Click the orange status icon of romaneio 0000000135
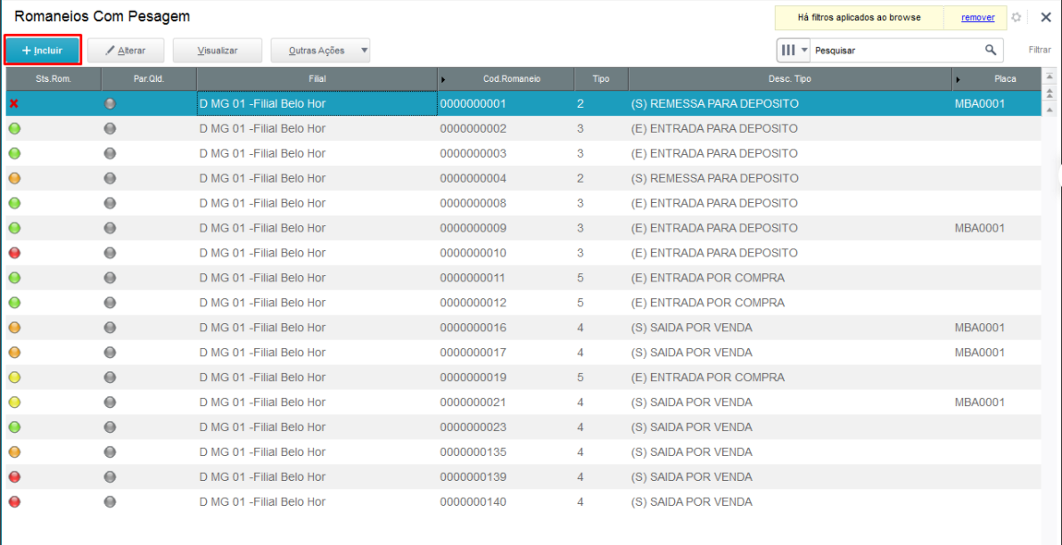Viewport: 1062px width, 545px height. [x=14, y=451]
